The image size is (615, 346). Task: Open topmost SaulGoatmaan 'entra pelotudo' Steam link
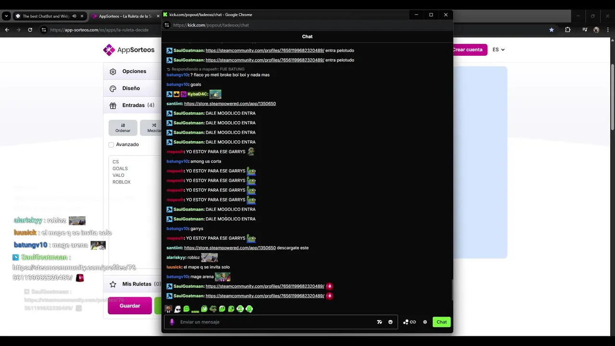(x=265, y=50)
